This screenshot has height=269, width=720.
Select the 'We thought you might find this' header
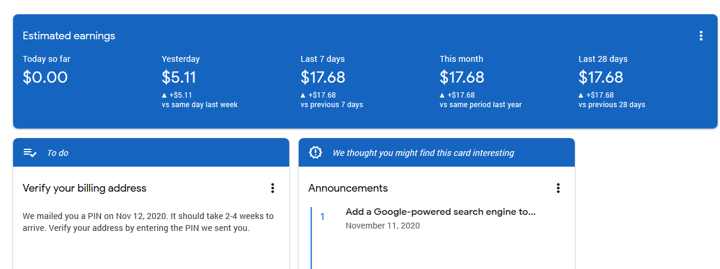[x=423, y=153]
